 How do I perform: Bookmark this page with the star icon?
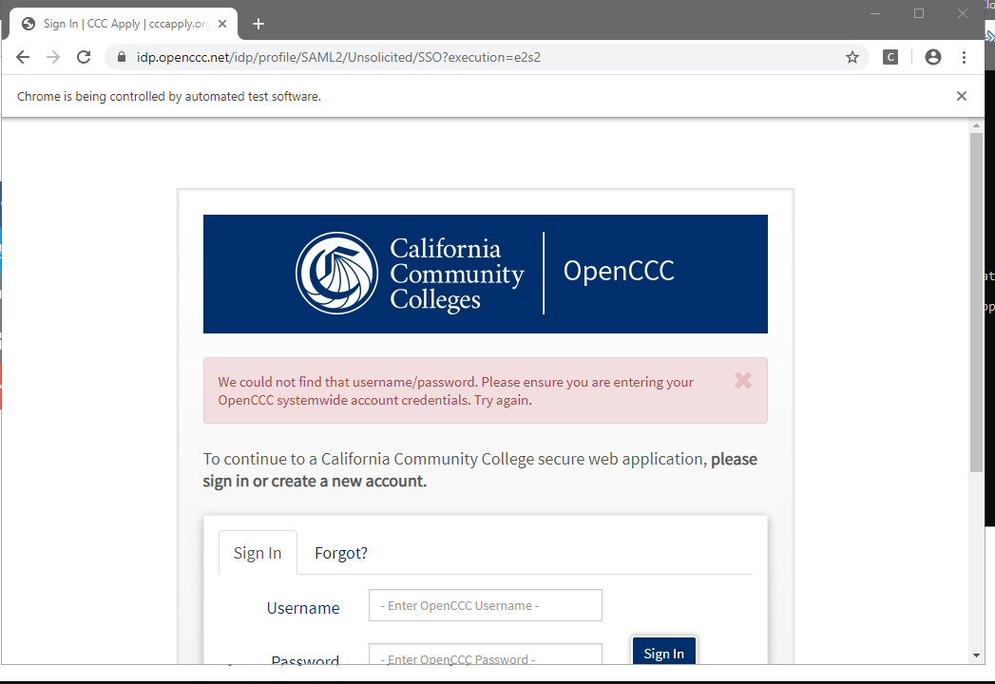pos(852,57)
